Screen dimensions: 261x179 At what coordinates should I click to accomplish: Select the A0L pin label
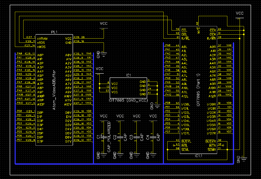coord(184,47)
